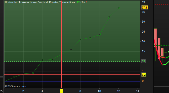Open the IT-Finance.com copyright link
The width and height of the screenshot is (169, 93).
[15, 86]
